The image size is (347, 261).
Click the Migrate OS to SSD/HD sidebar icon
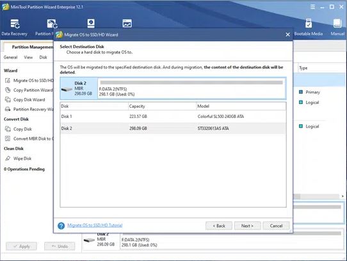coord(8,81)
